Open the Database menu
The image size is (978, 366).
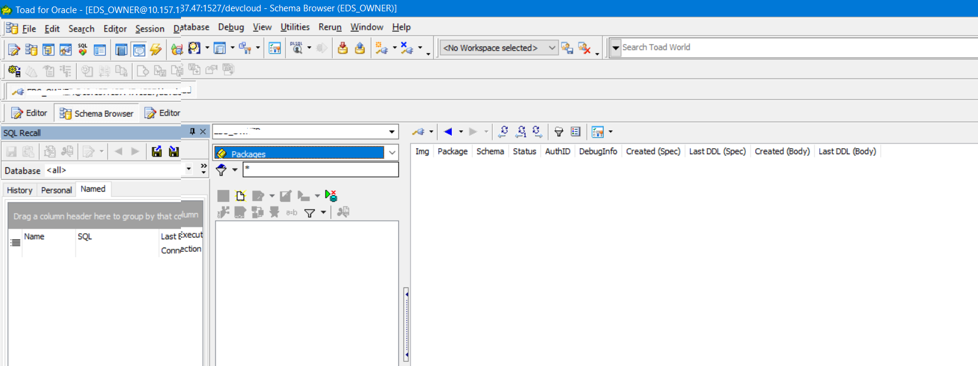191,27
